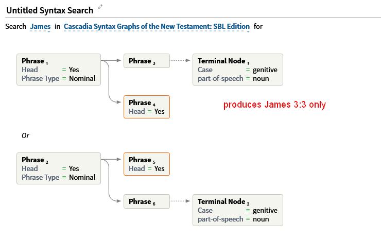The height and width of the screenshot is (239, 381).
Task: Click Head Yes value in Phrase 5
Action: coord(159,168)
